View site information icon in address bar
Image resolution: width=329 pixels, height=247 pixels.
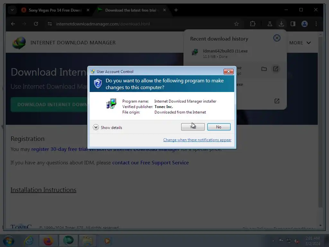pos(50,24)
